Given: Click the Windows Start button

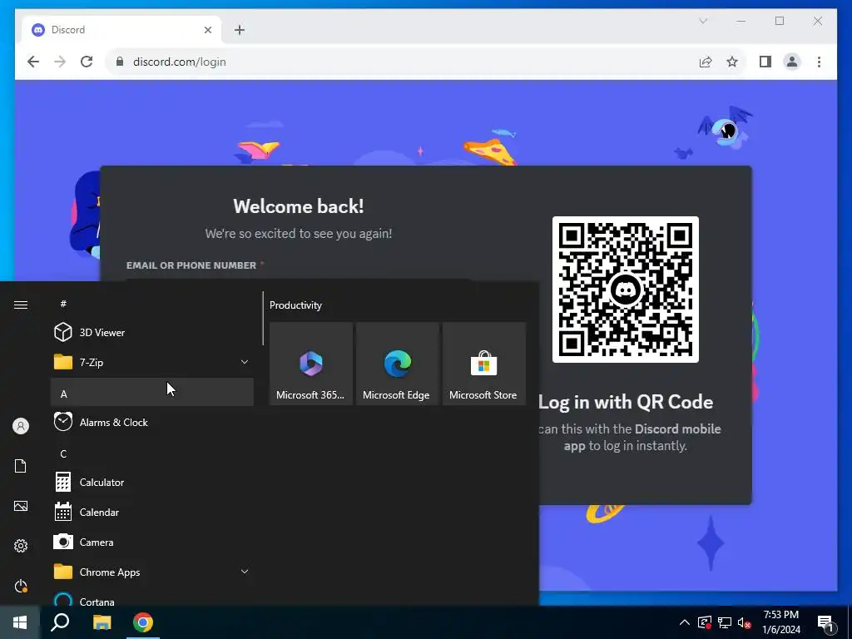Looking at the screenshot, I should pyautogui.click(x=20, y=622).
